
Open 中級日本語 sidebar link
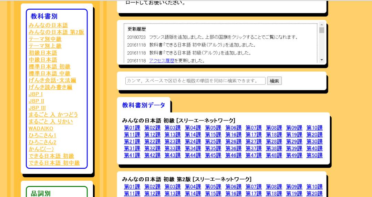(43, 60)
